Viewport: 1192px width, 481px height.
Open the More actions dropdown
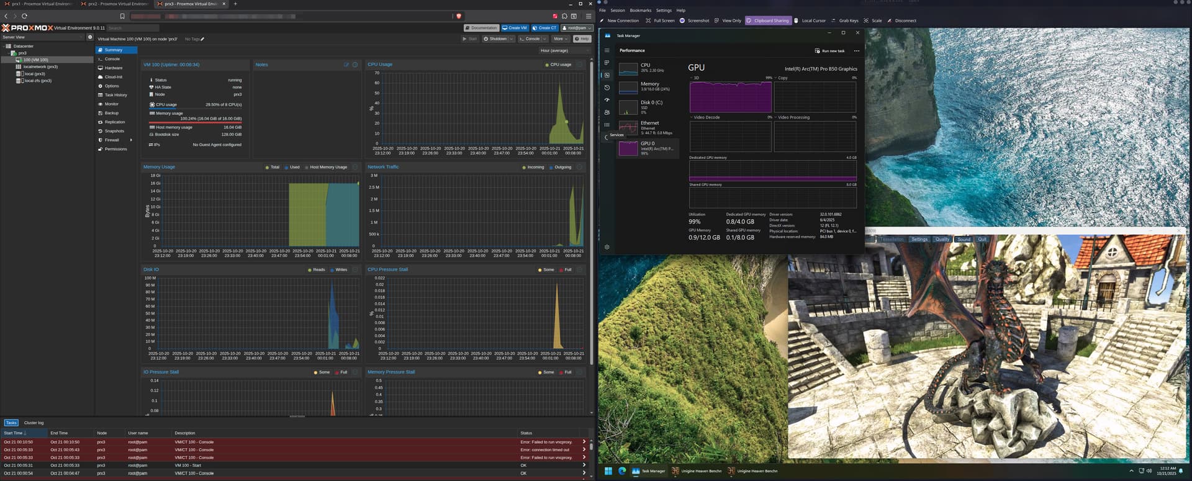[560, 39]
